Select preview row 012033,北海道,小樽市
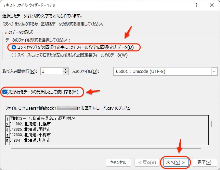 (30, 135)
